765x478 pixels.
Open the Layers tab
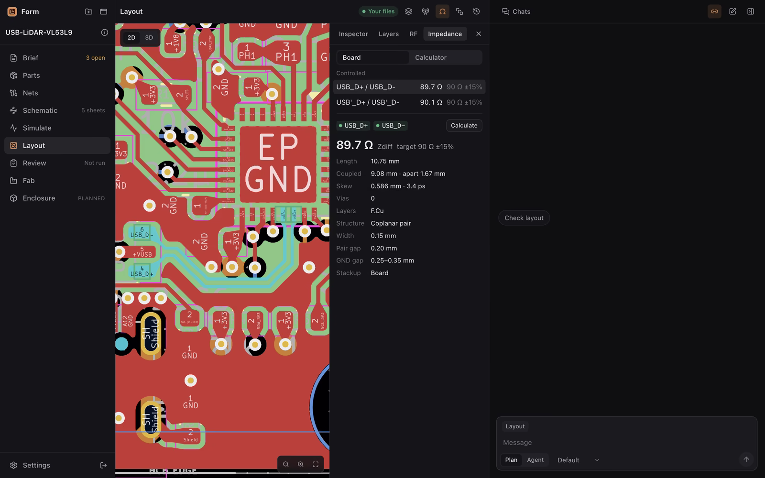click(x=389, y=34)
